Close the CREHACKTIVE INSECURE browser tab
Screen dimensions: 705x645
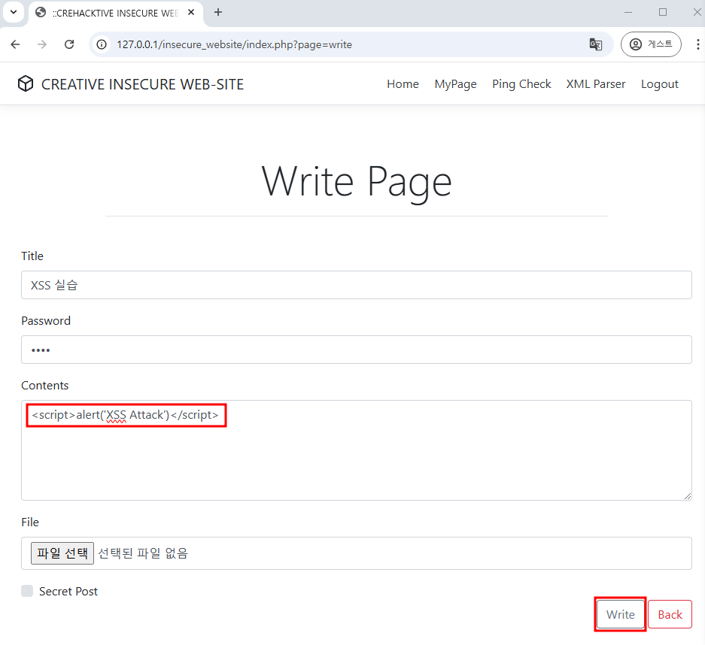point(191,13)
